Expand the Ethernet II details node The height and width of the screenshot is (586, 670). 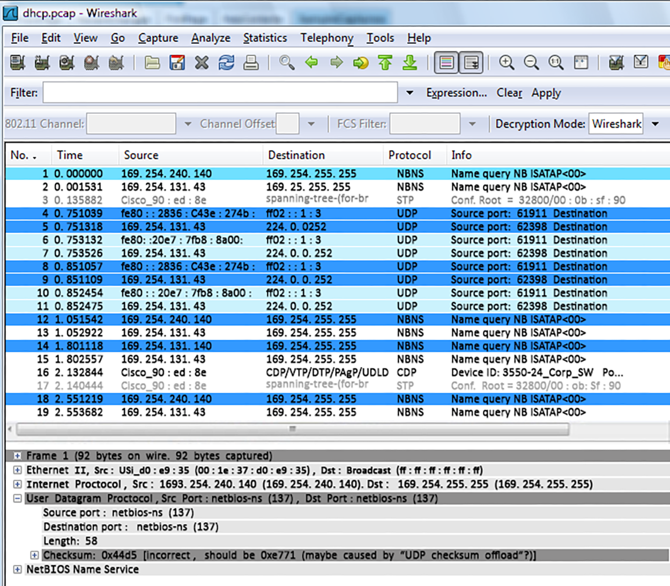pos(18,470)
